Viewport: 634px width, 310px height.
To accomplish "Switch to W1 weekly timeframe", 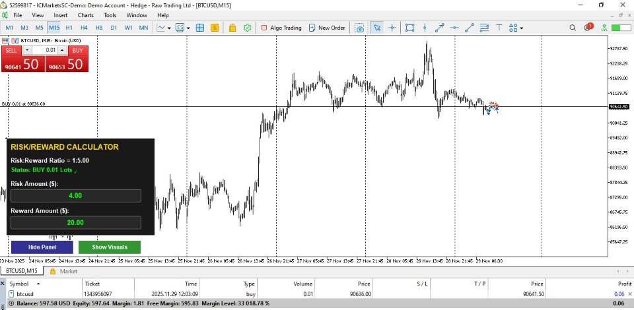I will (129, 28).
